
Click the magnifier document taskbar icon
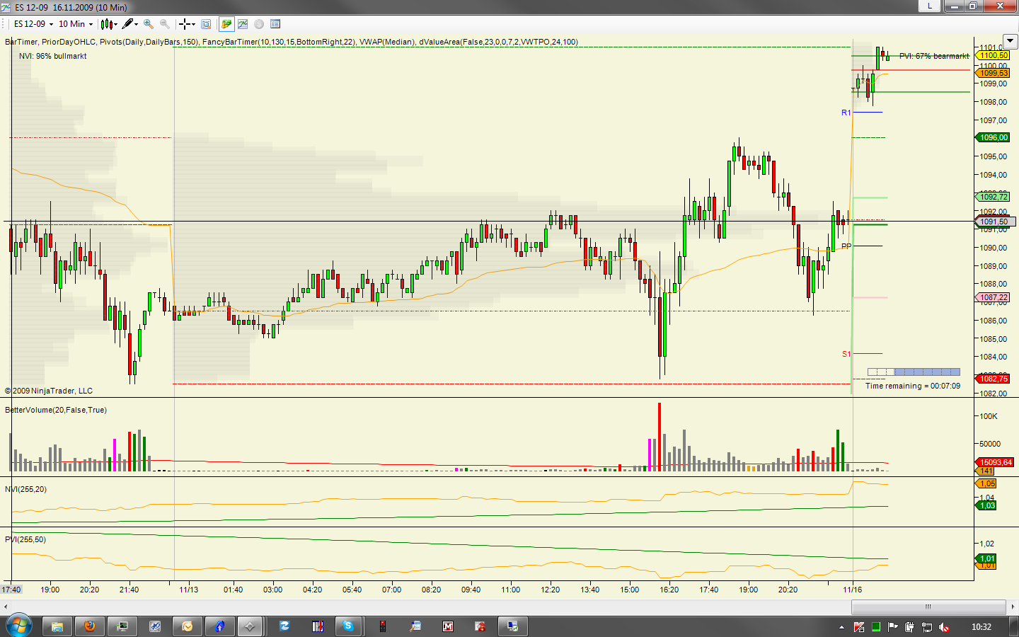(x=415, y=626)
